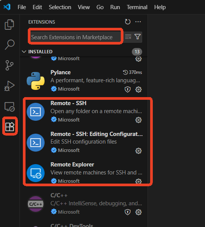Click Microsoft publisher under Remote Explorer
Screen dimensions: 205x227
(x=69, y=181)
